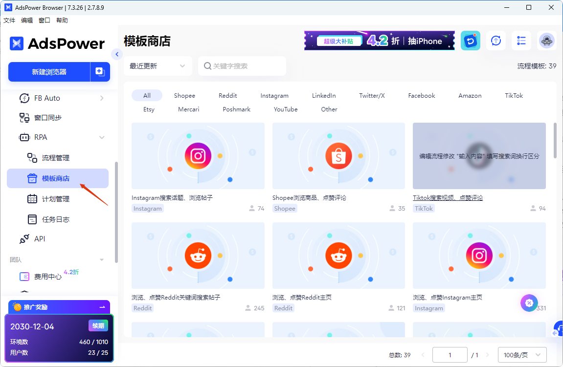Click the TikTok tag under Tiktok template

tap(424, 209)
